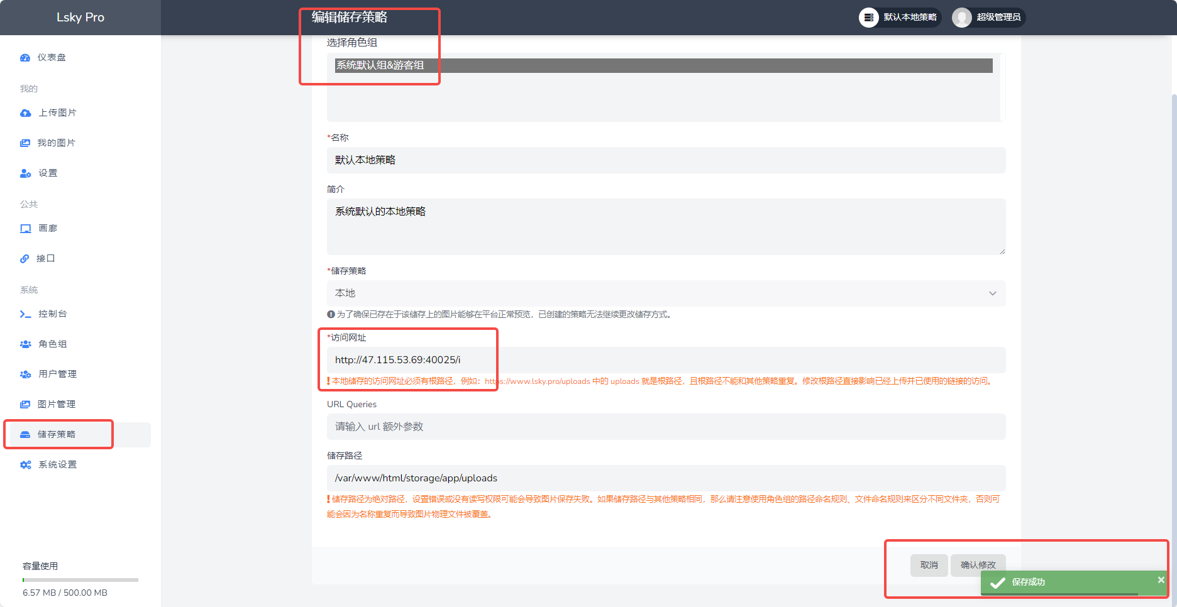
Task: Focus the URL Queries input field
Action: coord(666,427)
